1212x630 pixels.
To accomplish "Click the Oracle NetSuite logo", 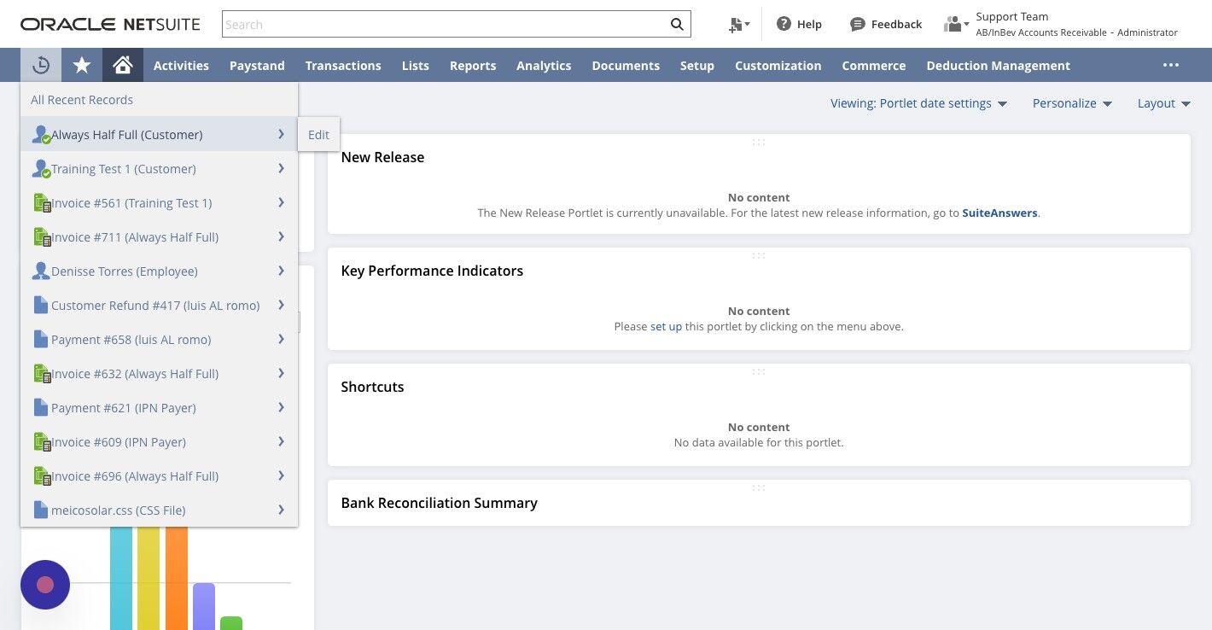I will pos(110,24).
